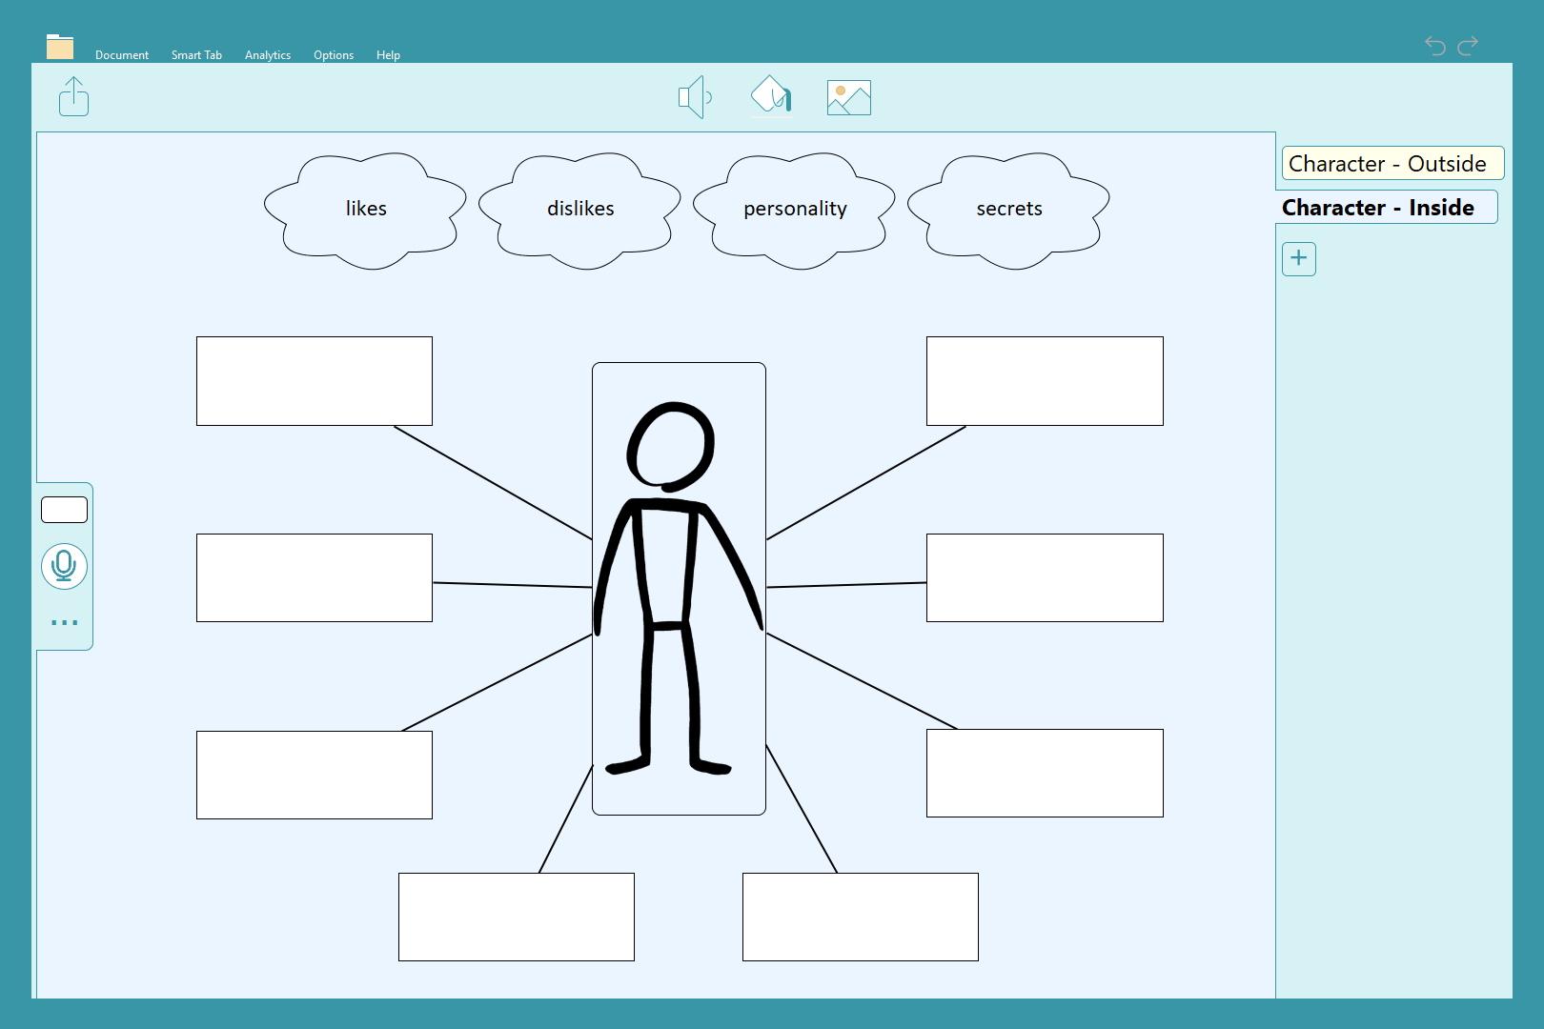Viewport: 1544px width, 1029px height.
Task: Switch to Character - Outside tab
Action: (x=1392, y=164)
